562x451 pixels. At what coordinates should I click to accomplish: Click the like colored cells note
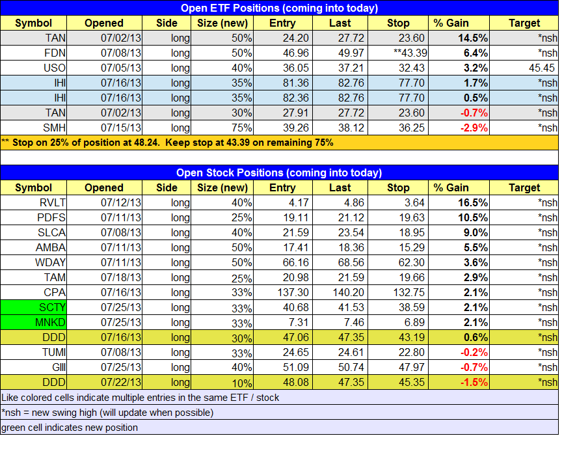tap(279, 398)
